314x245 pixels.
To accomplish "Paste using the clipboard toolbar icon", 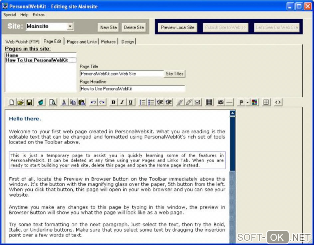I will pos(82,102).
